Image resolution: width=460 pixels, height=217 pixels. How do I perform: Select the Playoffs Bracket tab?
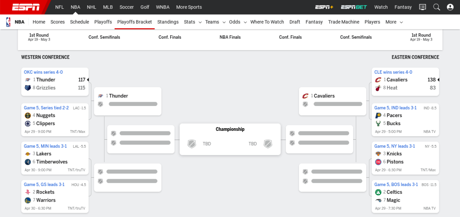(135, 22)
